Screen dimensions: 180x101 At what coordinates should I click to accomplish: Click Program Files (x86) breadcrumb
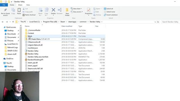[50, 22]
